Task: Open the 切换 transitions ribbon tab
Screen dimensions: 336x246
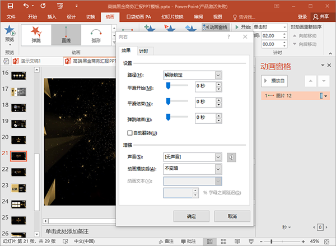Action: [90, 17]
